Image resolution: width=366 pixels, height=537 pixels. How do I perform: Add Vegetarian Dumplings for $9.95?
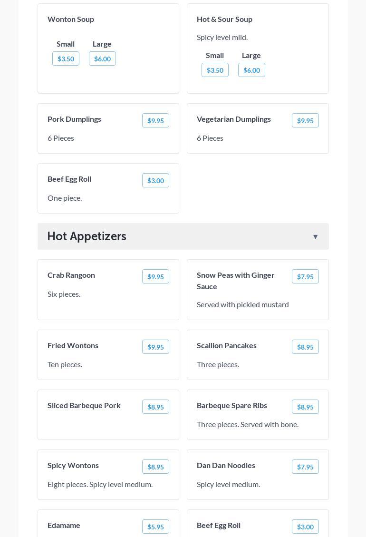305,121
